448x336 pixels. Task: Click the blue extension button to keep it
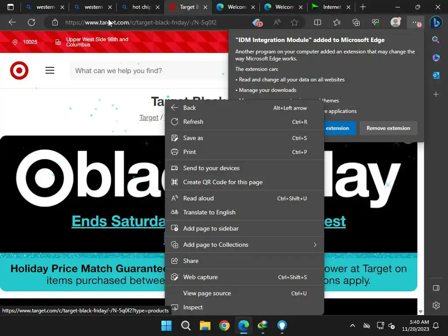pyautogui.click(x=339, y=128)
